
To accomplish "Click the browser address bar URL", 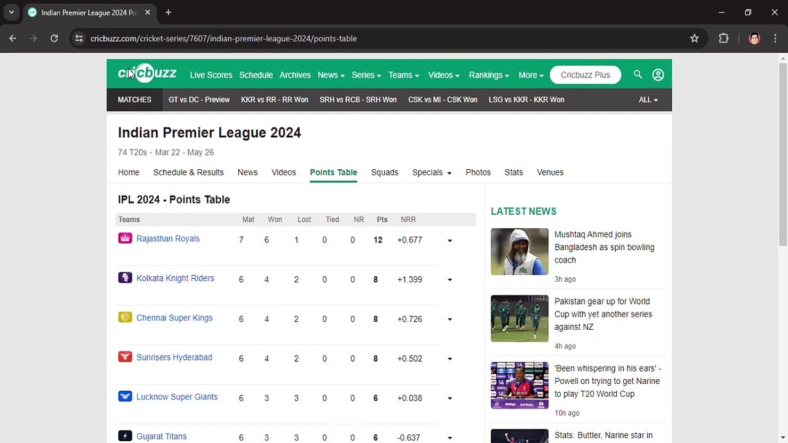I will click(223, 38).
